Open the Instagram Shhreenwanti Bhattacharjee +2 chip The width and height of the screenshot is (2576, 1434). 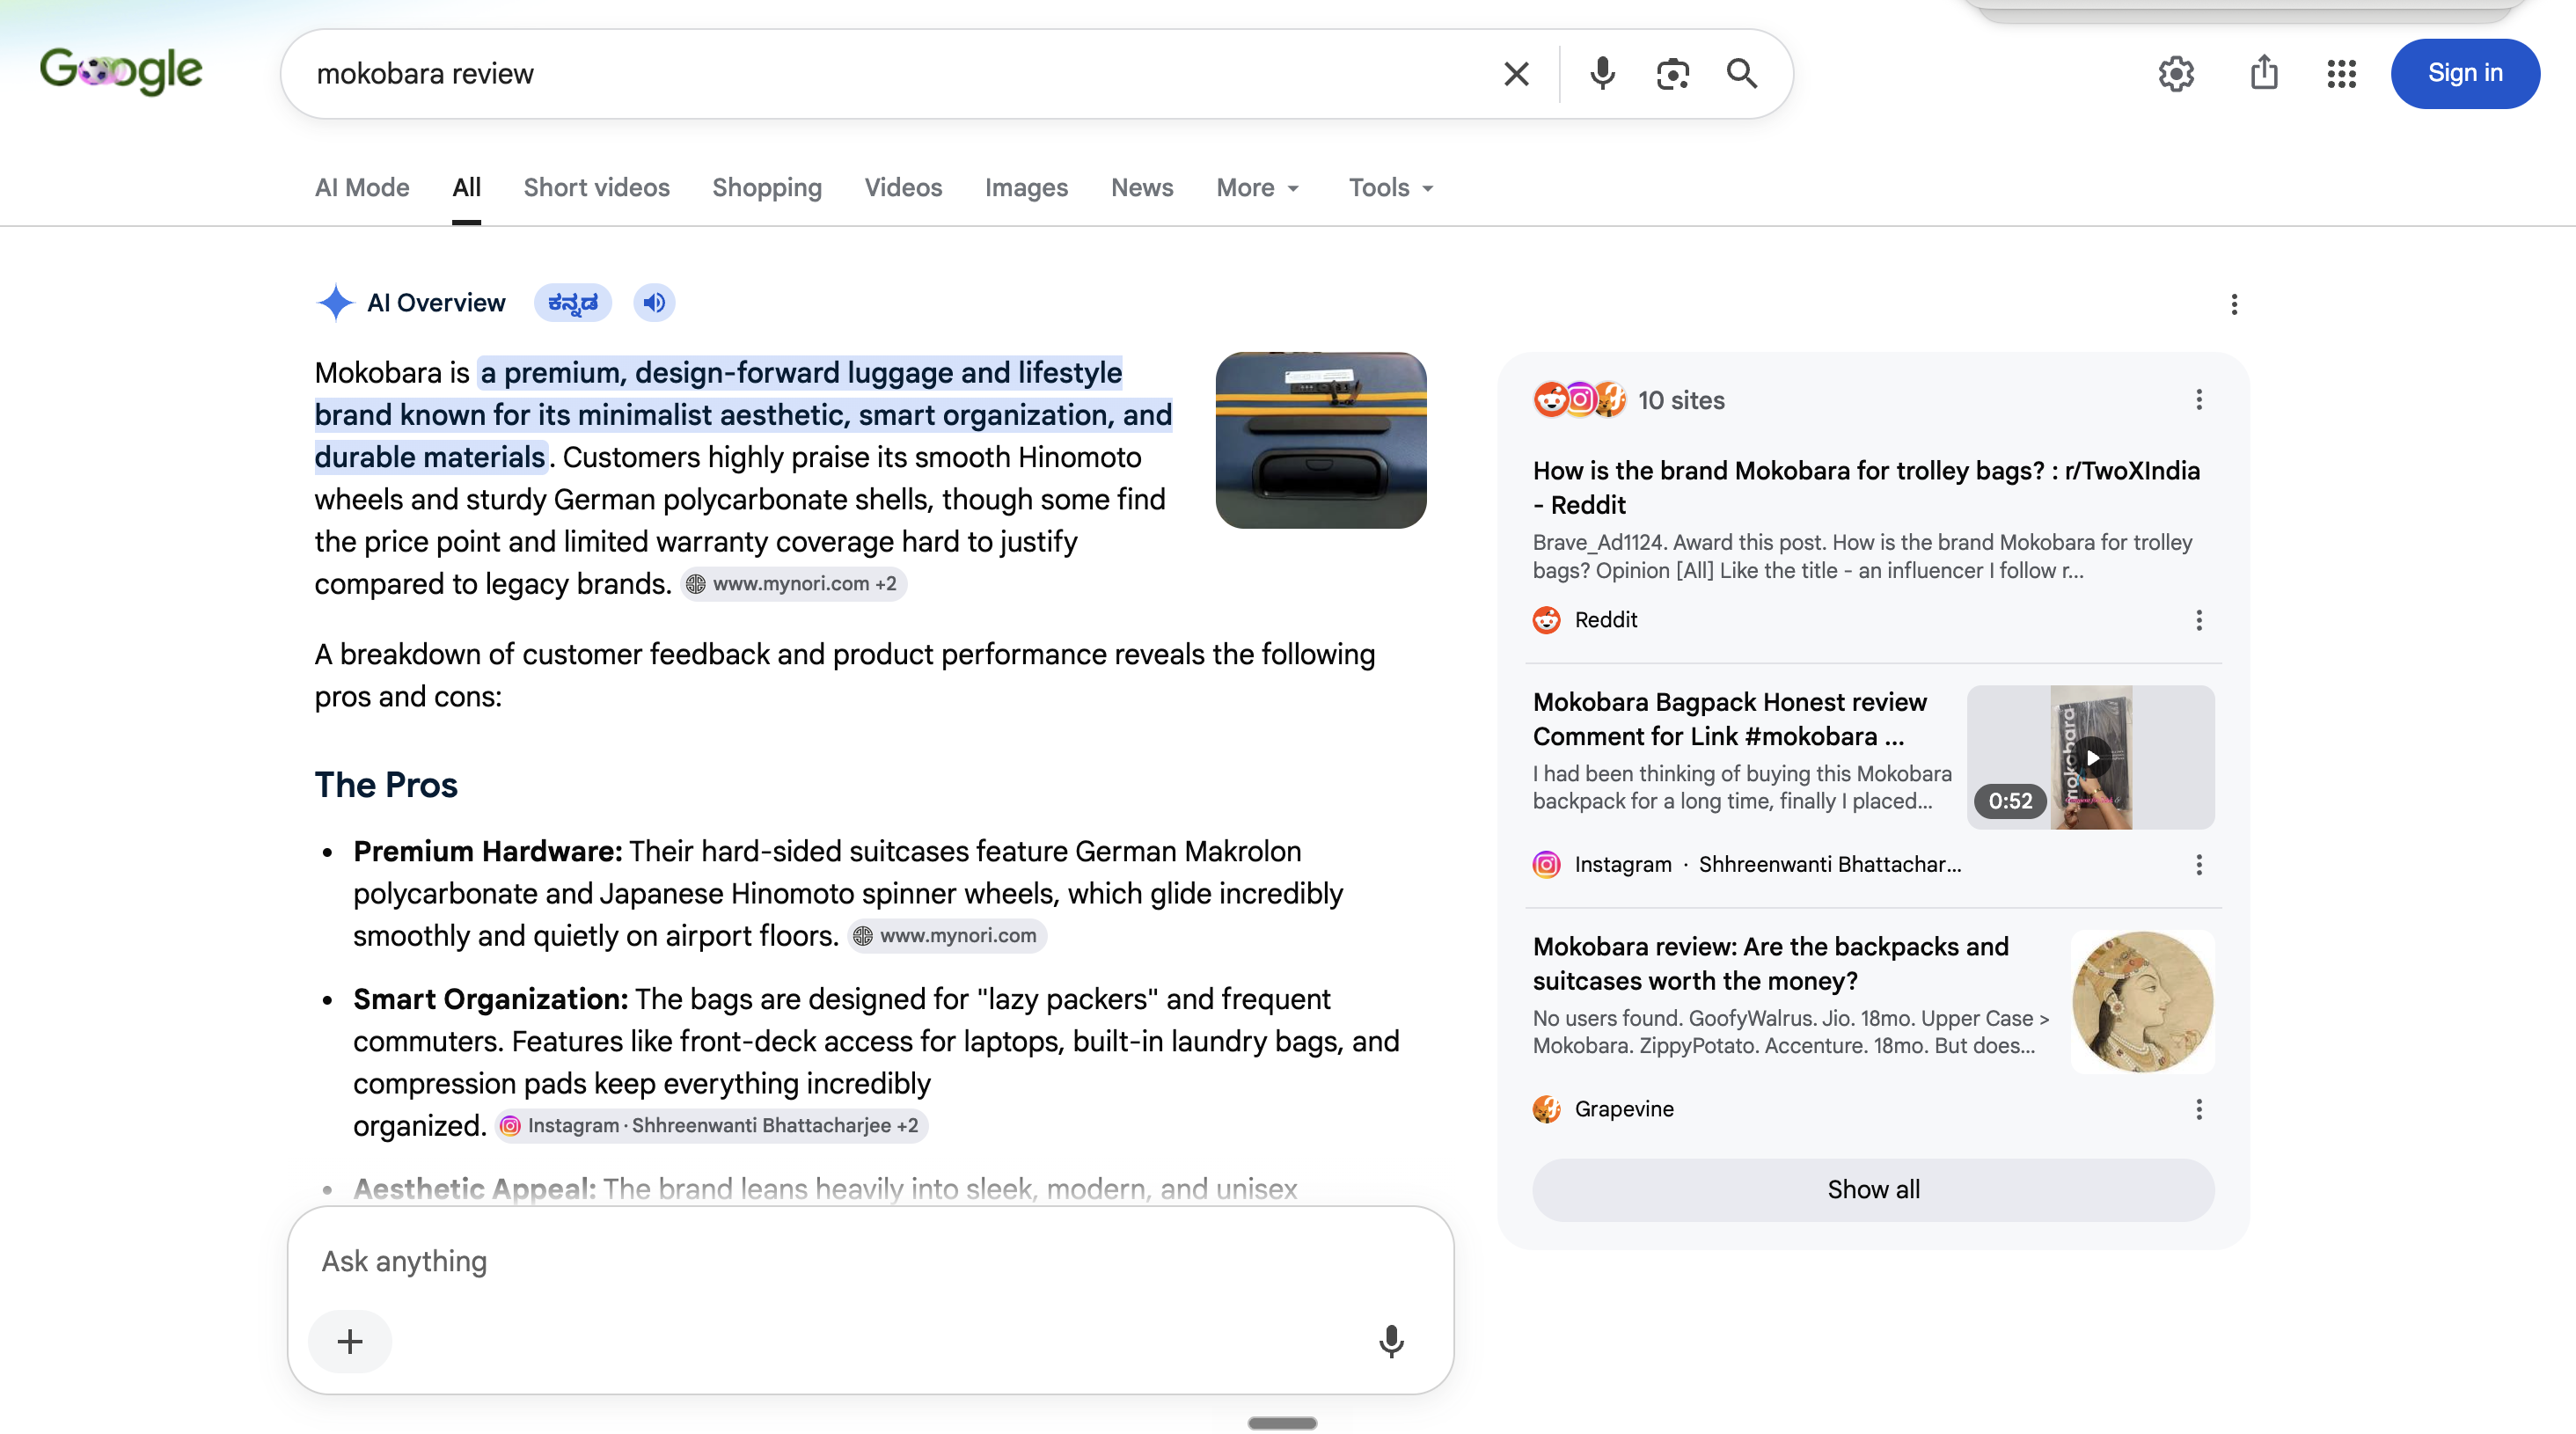click(712, 1126)
